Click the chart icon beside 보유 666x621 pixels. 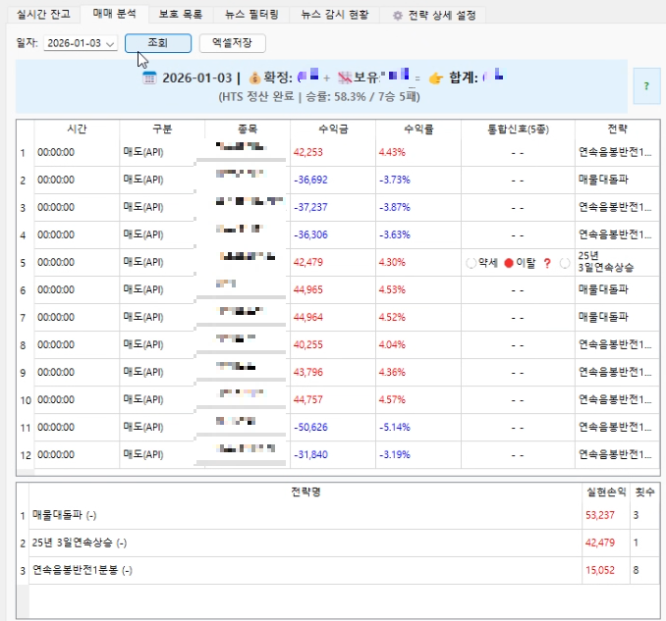(x=345, y=78)
